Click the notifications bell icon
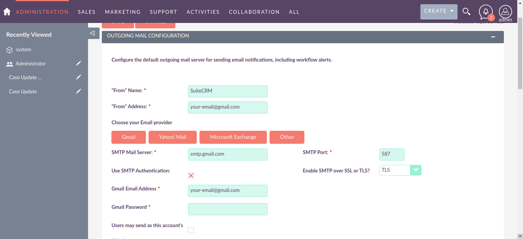523x239 pixels. tap(485, 11)
